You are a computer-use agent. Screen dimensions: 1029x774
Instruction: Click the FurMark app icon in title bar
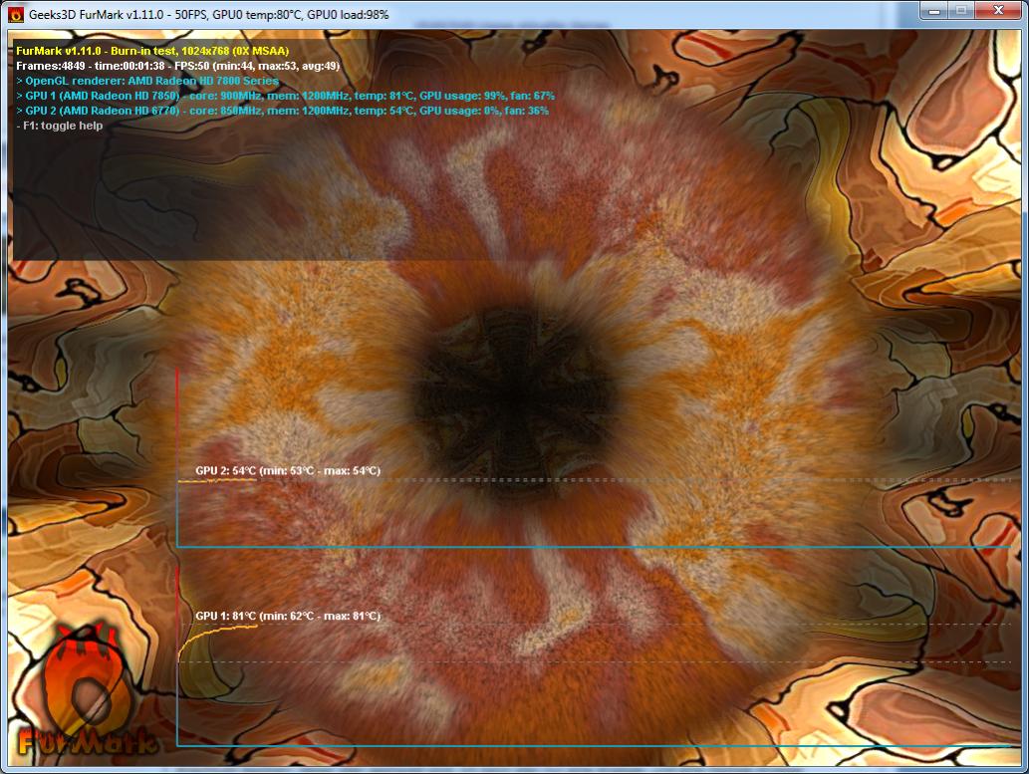pos(15,14)
